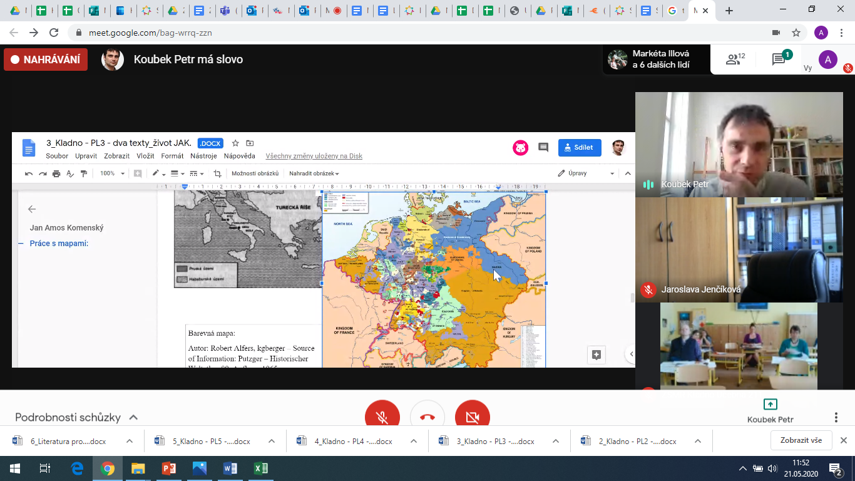Click the NAHRÁVÁNÍ recording indicator

[x=46, y=59]
